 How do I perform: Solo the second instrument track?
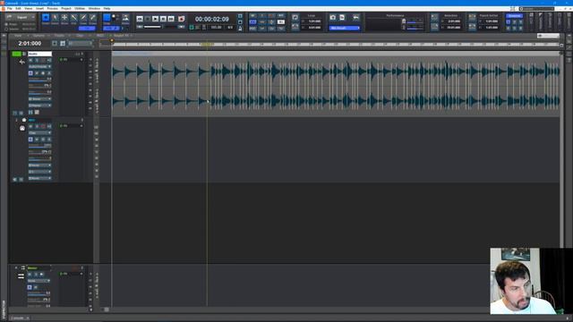coord(37,126)
